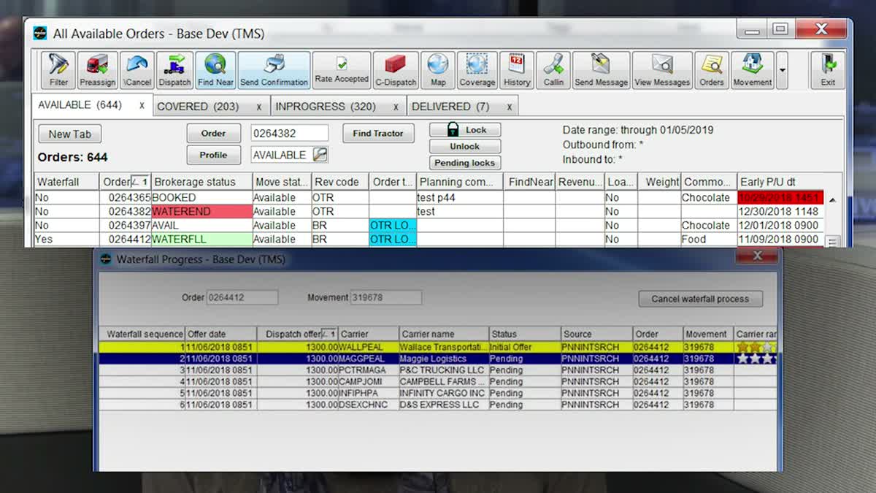Viewport: 876px width, 493px height.
Task: Open the Movement toolbar icon
Action: [753, 70]
